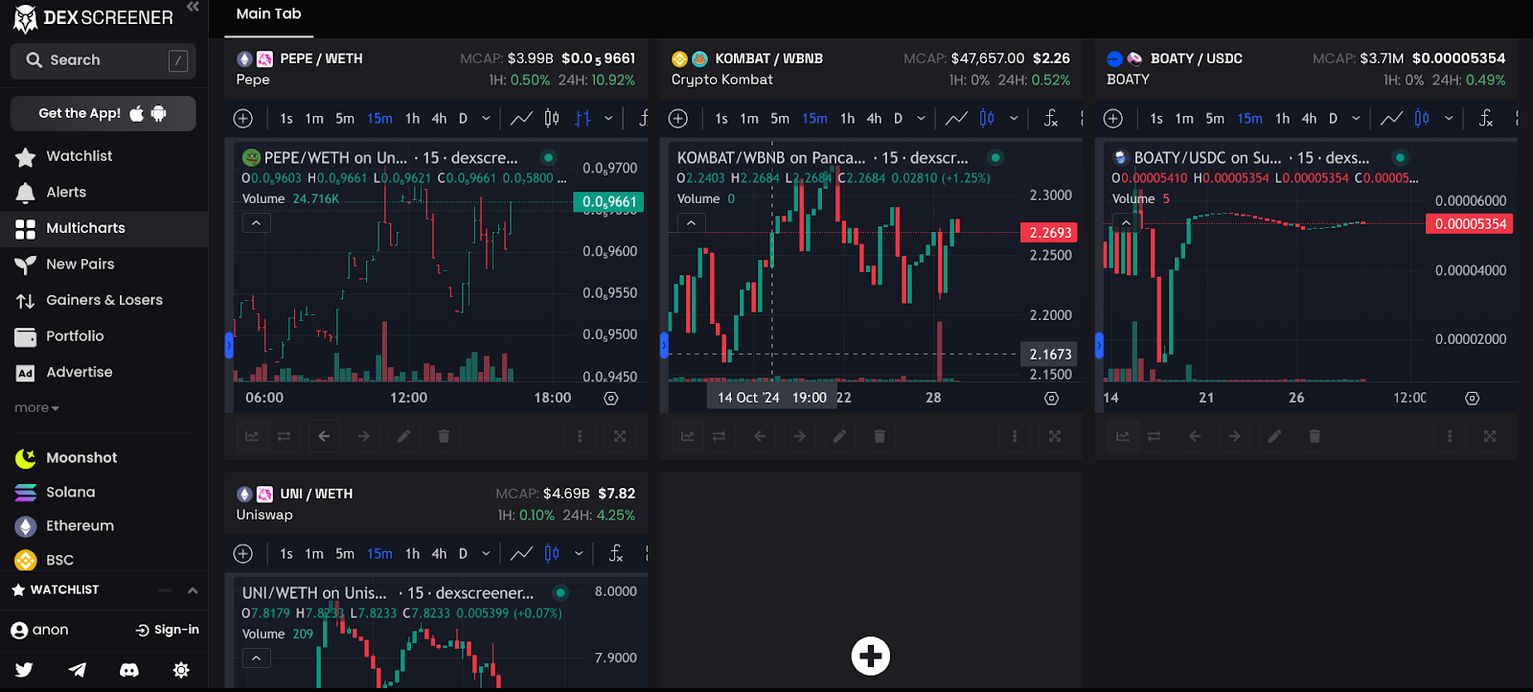1533x692 pixels.
Task: Set KOMBAT chart to 4h interval
Action: tap(874, 119)
